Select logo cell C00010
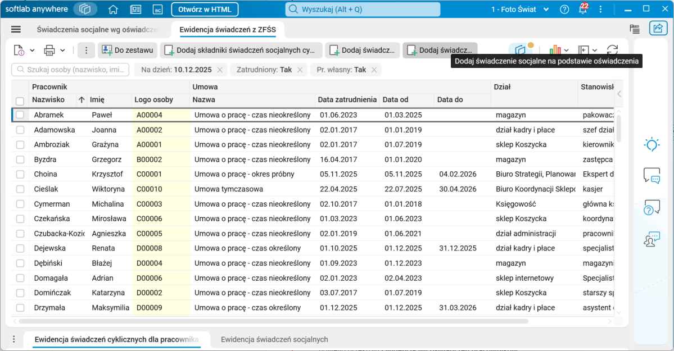The width and height of the screenshot is (674, 351). 161,189
